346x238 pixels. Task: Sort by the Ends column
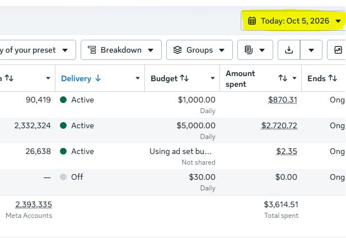pos(322,78)
